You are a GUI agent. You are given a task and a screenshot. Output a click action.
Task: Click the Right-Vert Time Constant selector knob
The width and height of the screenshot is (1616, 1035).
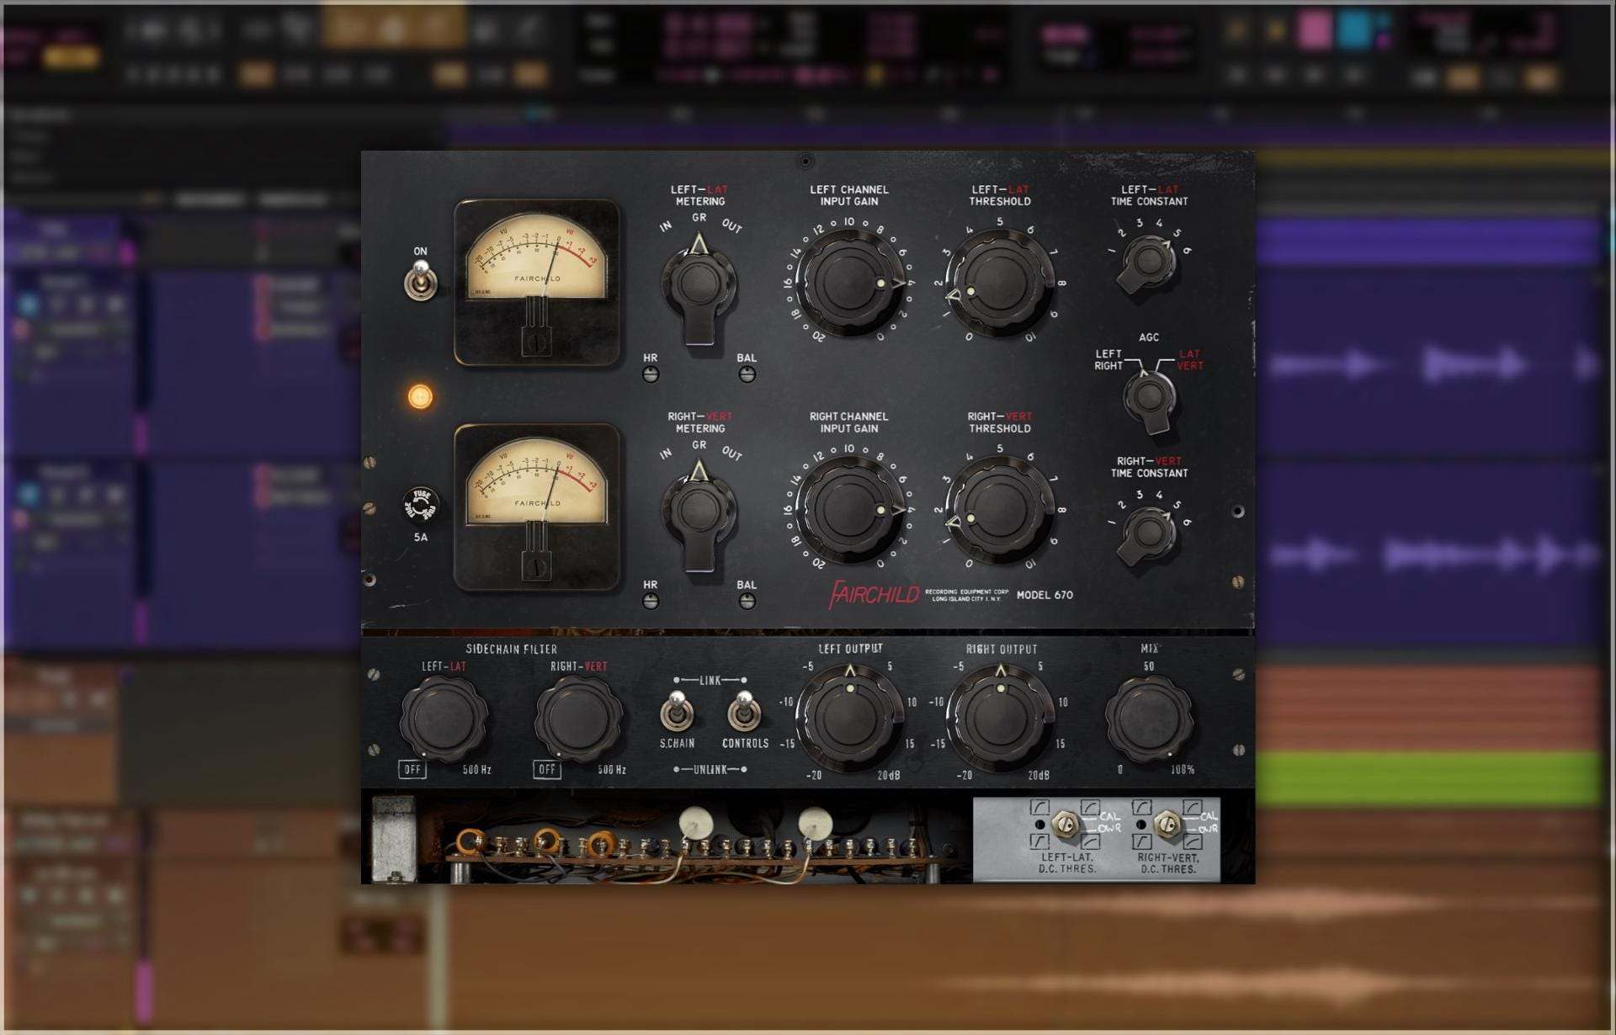click(x=1148, y=533)
